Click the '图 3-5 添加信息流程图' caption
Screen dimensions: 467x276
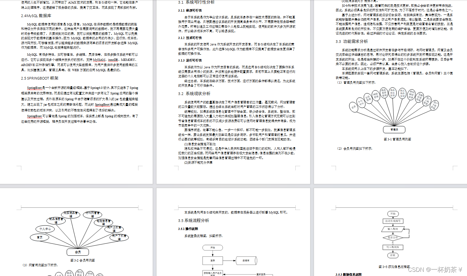pos(394,267)
